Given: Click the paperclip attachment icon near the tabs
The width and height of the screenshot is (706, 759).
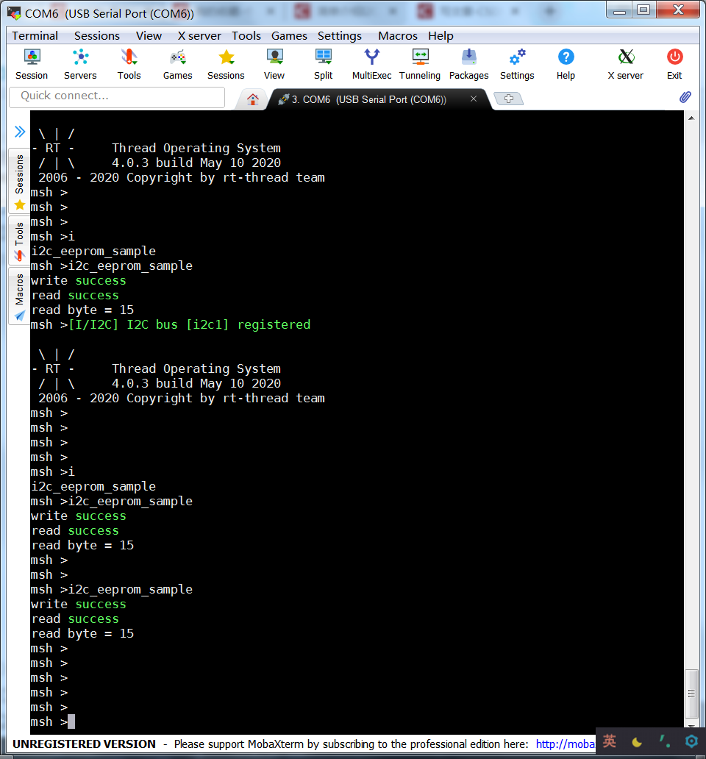Looking at the screenshot, I should (685, 96).
